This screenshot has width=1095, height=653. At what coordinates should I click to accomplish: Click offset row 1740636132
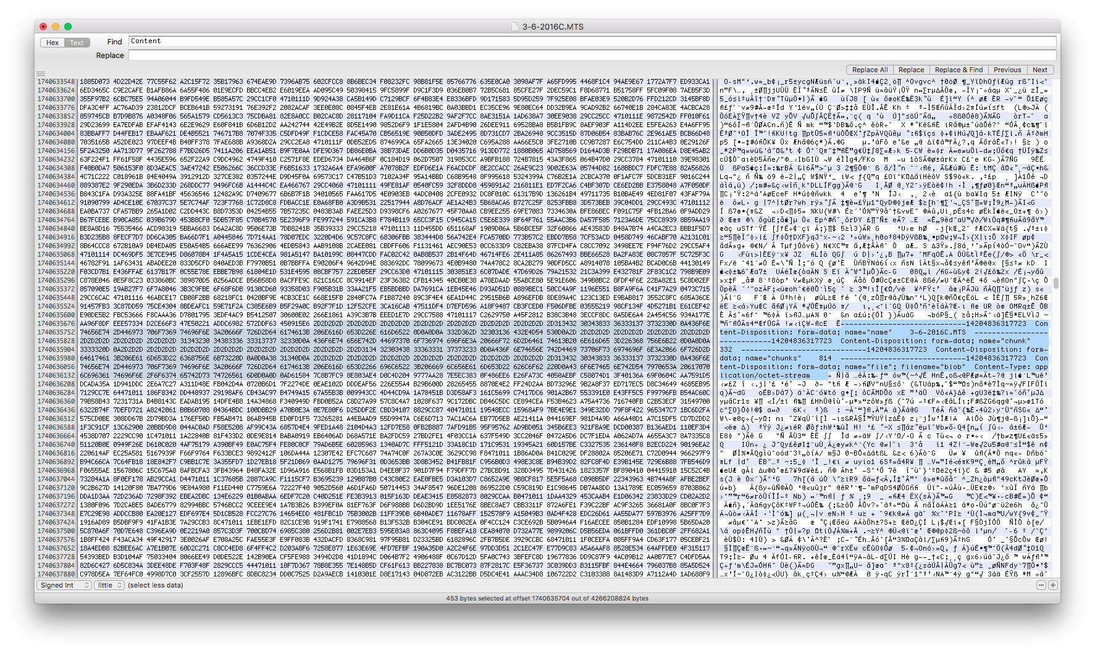point(56,375)
